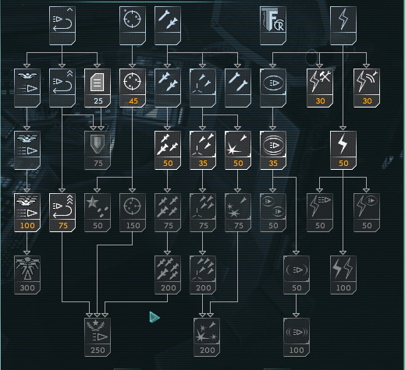
Task: Pick the lightning and tools skill costing 30
Action: click(x=320, y=88)
